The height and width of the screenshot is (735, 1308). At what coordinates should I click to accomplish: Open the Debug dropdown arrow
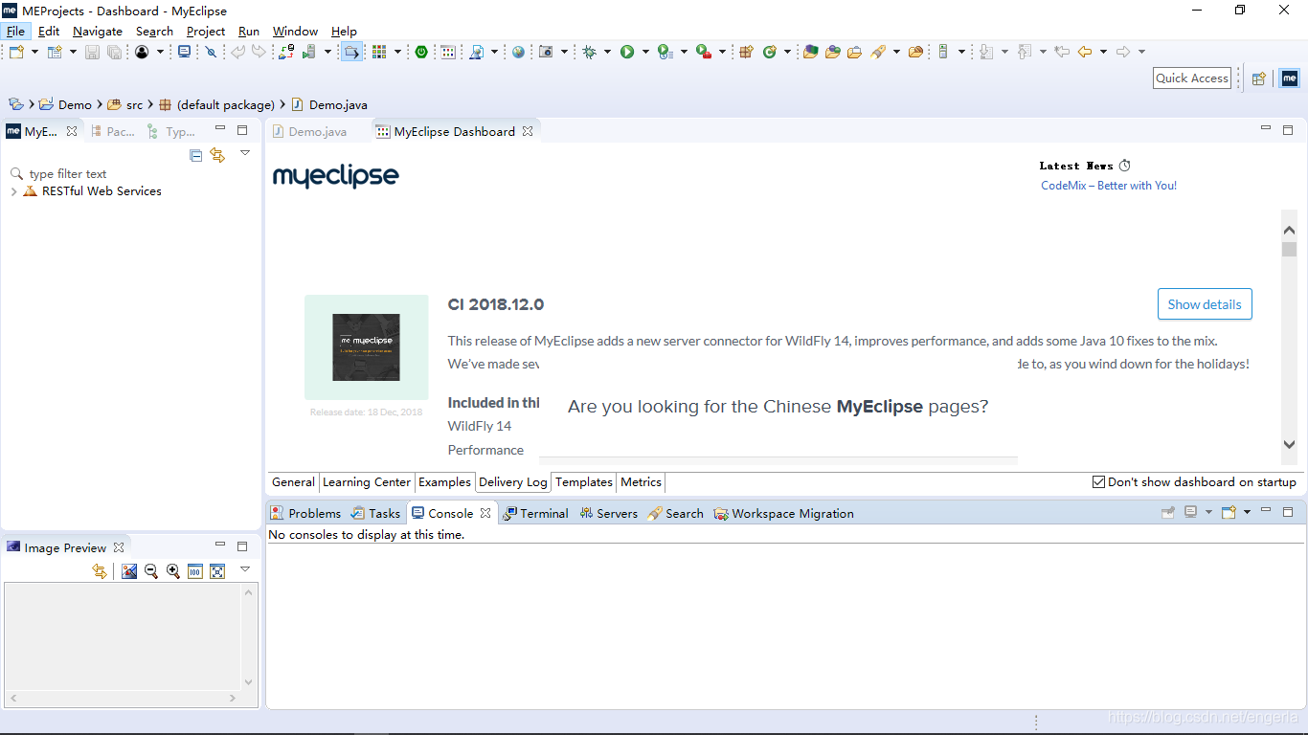point(607,52)
